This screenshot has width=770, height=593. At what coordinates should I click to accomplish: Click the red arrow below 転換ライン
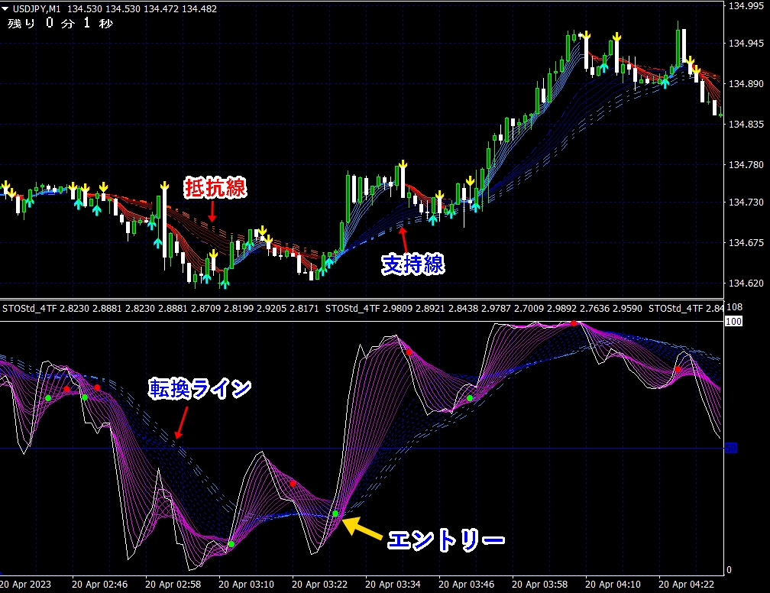point(181,423)
